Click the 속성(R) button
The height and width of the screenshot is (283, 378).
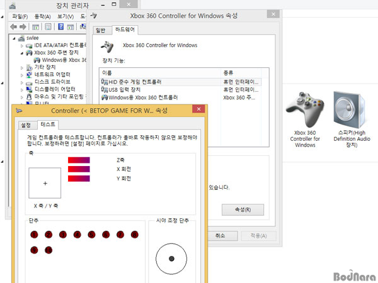(243, 209)
